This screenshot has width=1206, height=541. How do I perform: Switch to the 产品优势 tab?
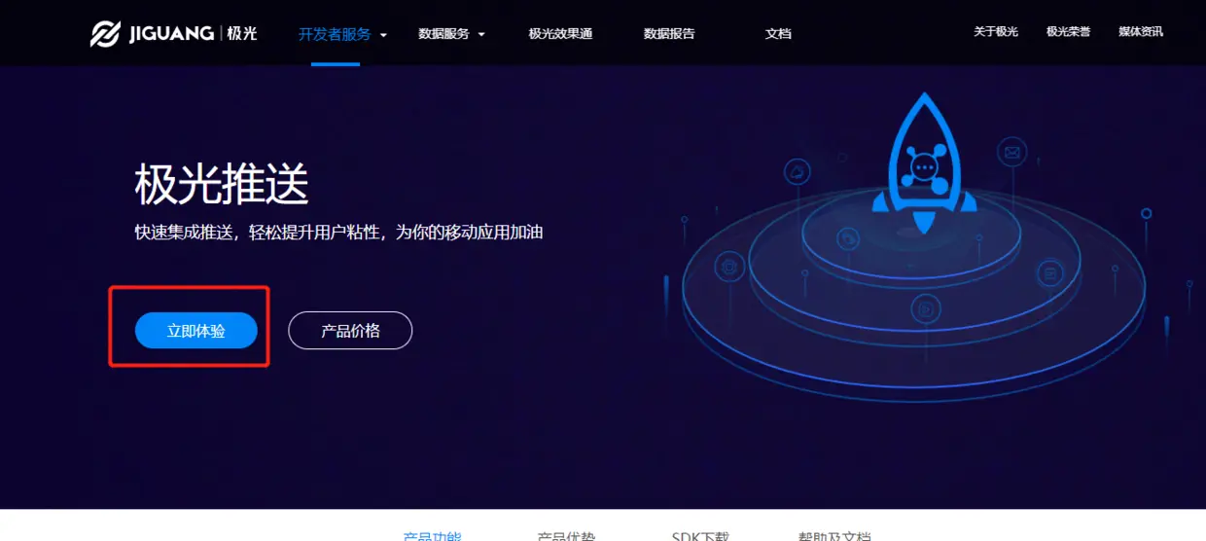[x=566, y=536]
